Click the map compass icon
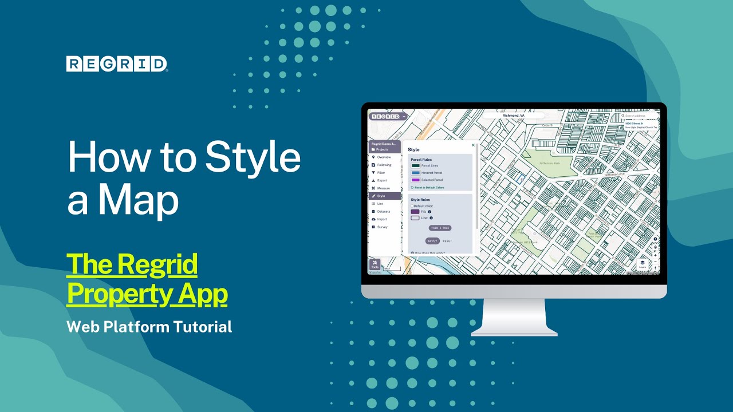The image size is (733, 412). pos(655,268)
